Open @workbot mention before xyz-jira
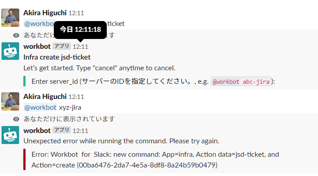The image size is (318, 176). 40,107
